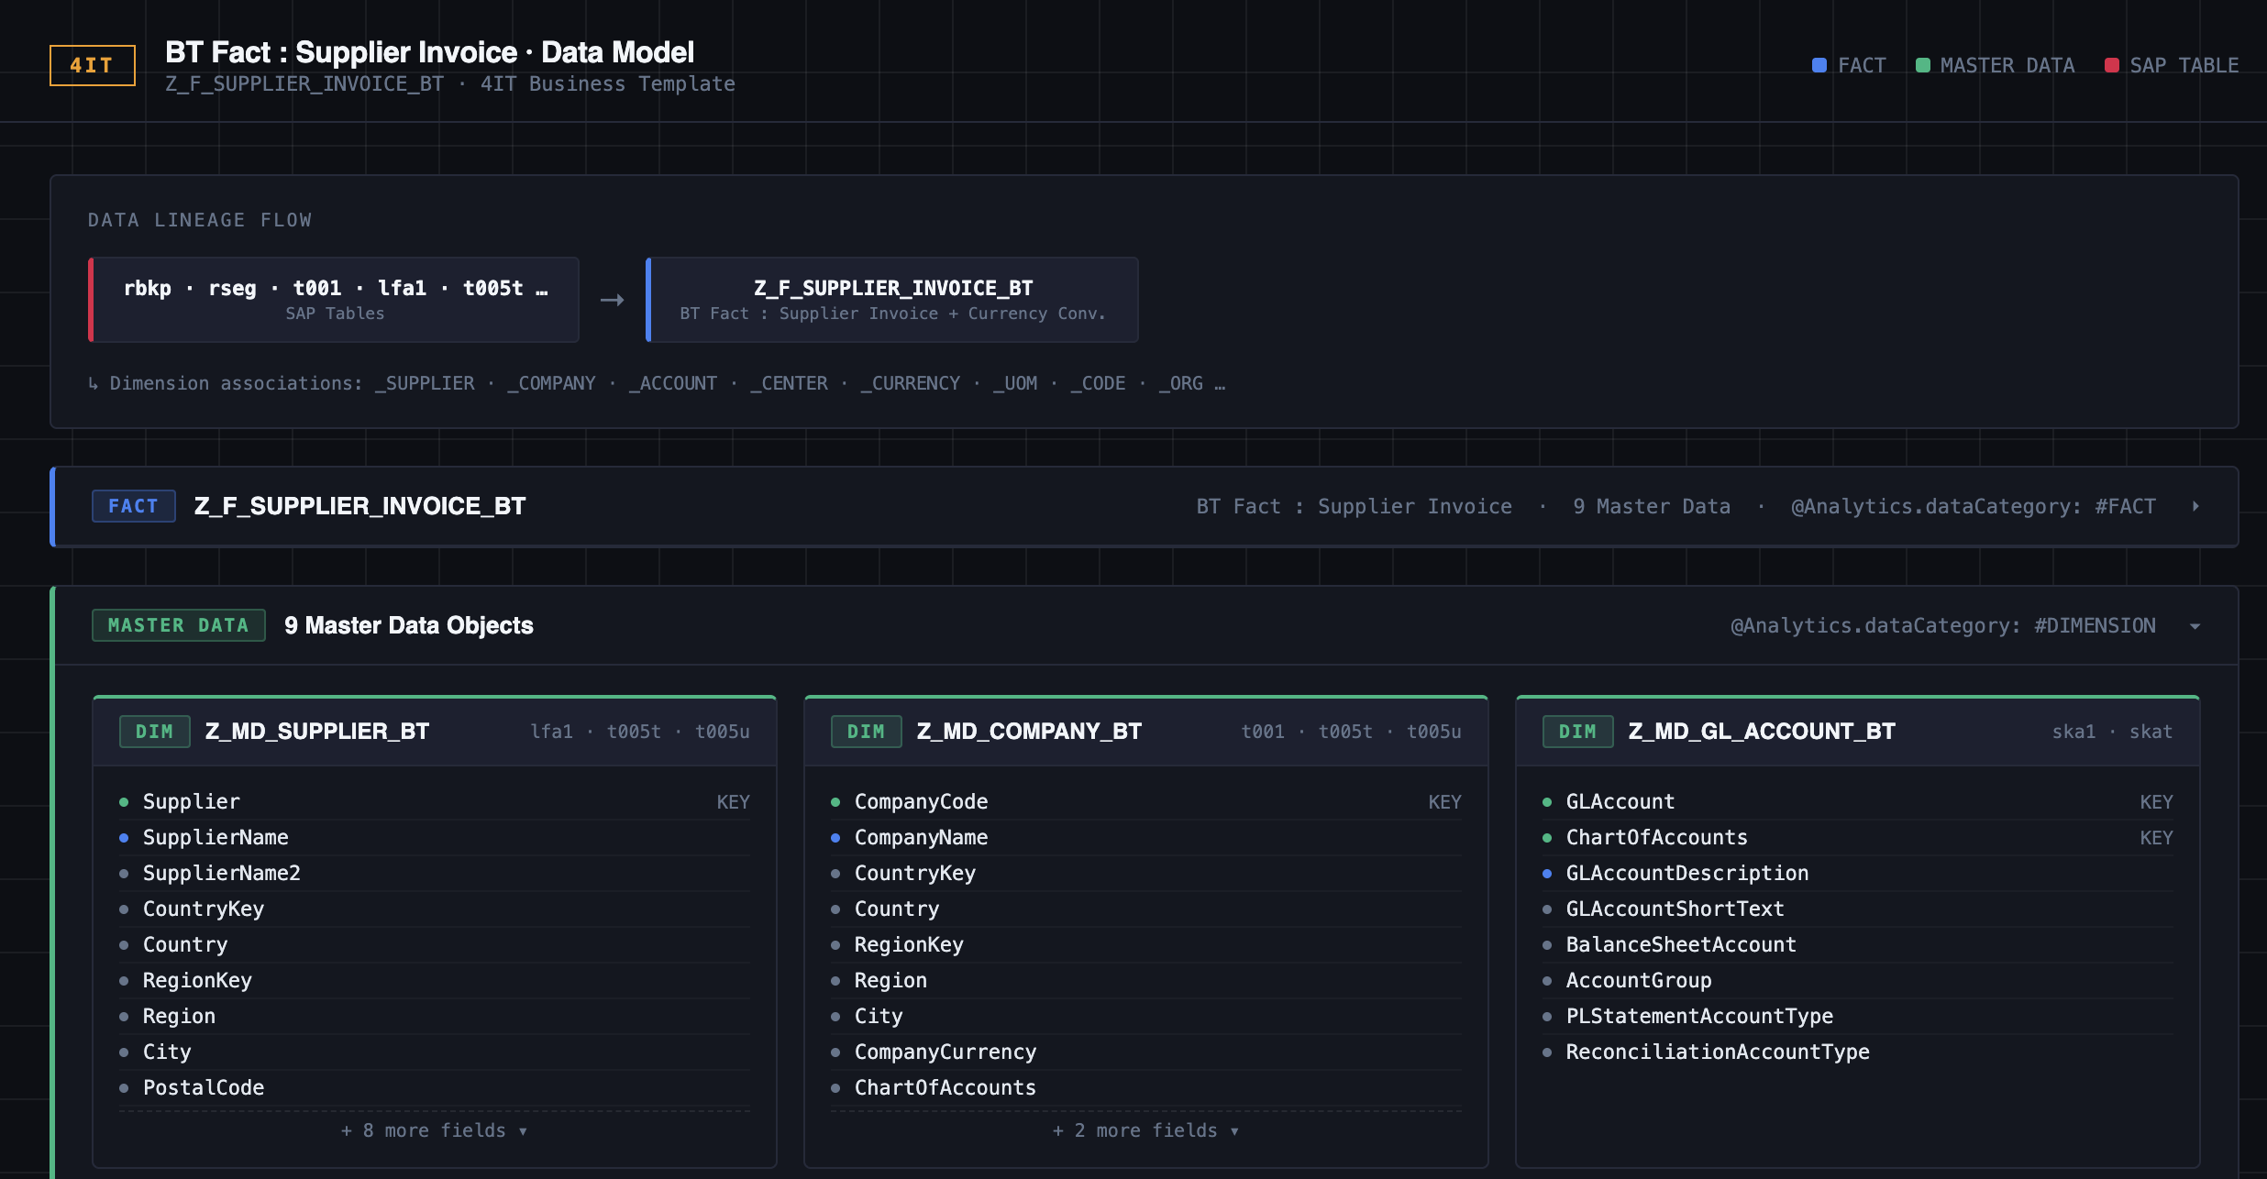2267x1179 pixels.
Task: Click the 4IT logo badge
Action: coord(91,64)
